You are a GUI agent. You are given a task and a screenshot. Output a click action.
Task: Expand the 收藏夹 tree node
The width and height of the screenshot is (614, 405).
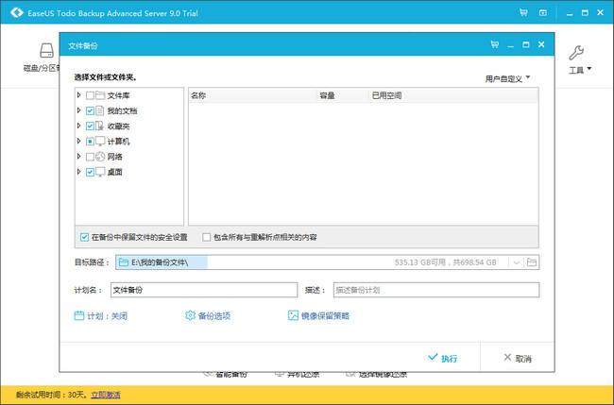coord(78,126)
